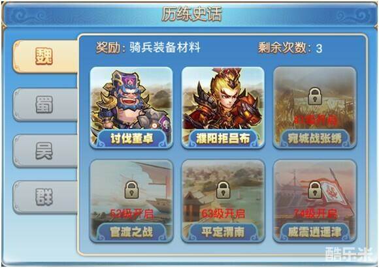Select the 魏 faction tab

click(x=46, y=57)
